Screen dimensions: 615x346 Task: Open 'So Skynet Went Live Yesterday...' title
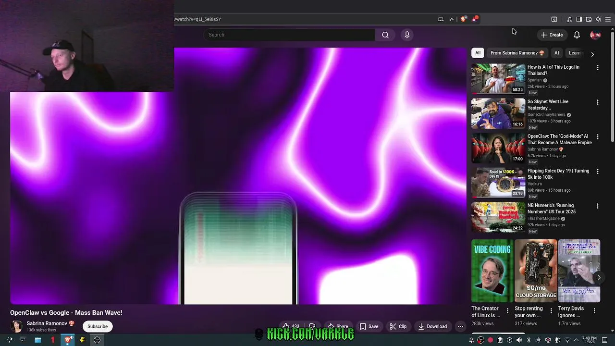pos(548,105)
